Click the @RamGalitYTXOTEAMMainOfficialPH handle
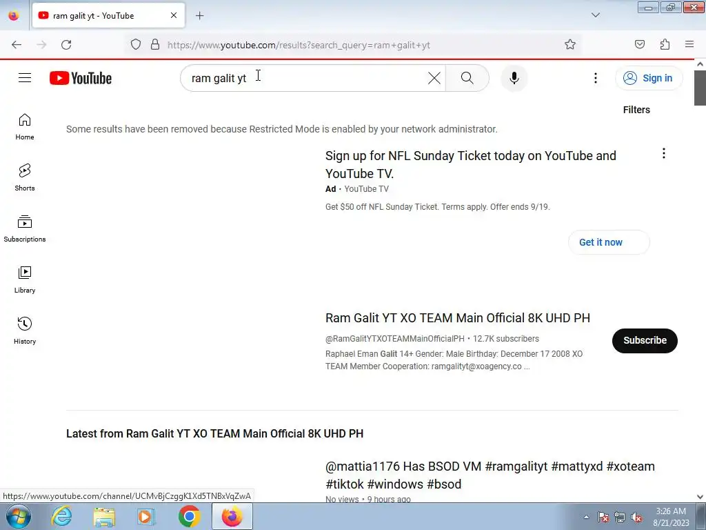Image resolution: width=706 pixels, height=530 pixels. [395, 339]
